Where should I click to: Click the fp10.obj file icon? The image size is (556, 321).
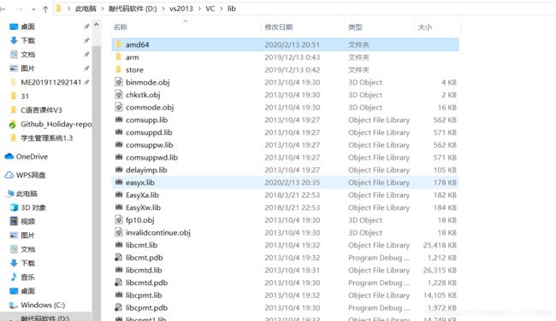click(x=119, y=219)
